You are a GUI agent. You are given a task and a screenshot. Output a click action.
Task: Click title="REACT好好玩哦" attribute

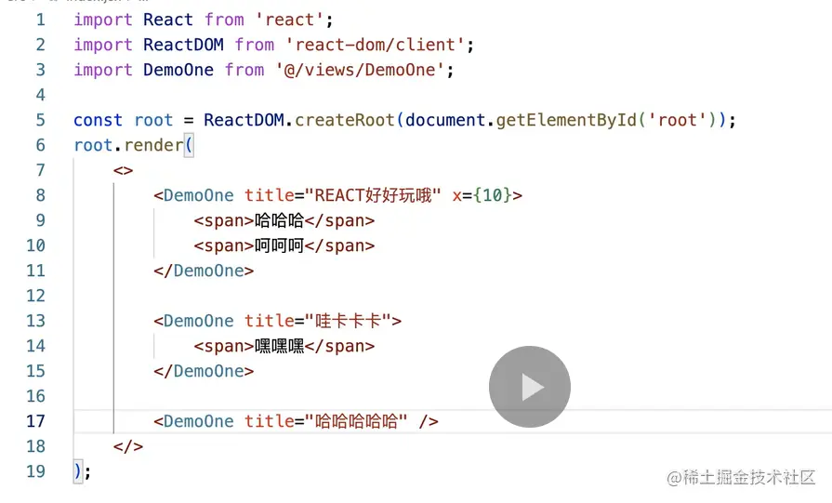(343, 196)
